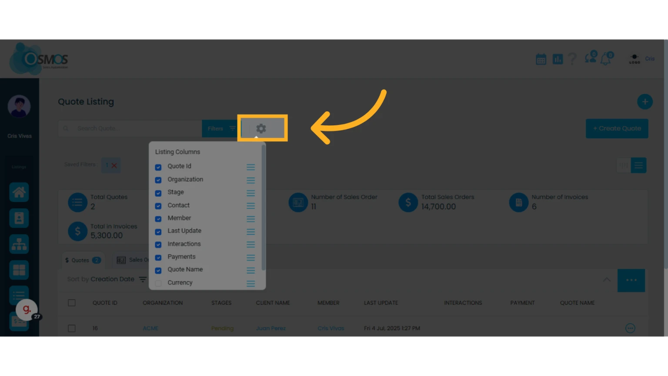Uncheck the Payments column checkbox

click(x=158, y=257)
